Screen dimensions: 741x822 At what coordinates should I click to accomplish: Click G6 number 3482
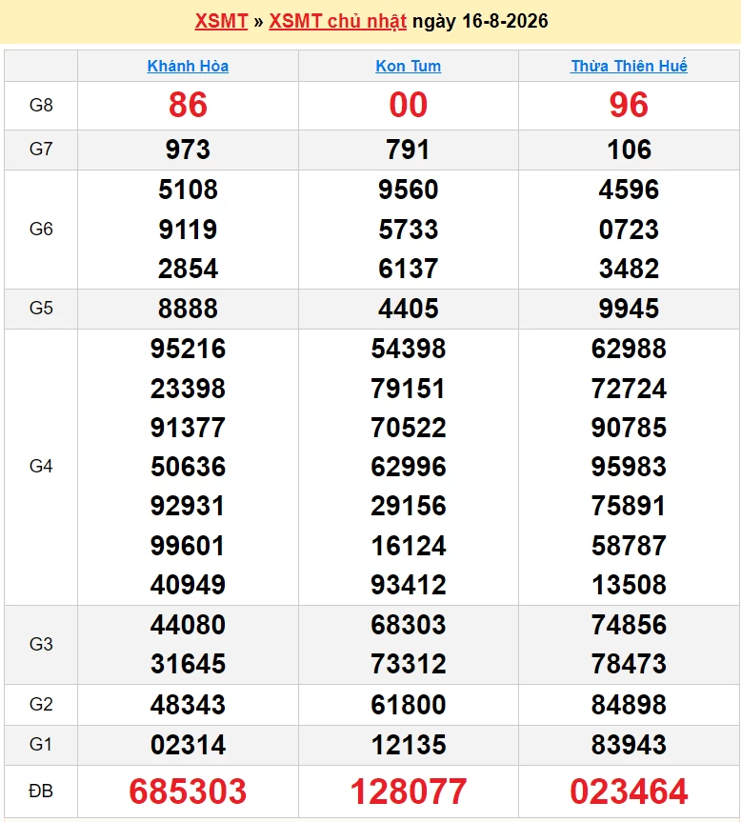click(x=629, y=269)
